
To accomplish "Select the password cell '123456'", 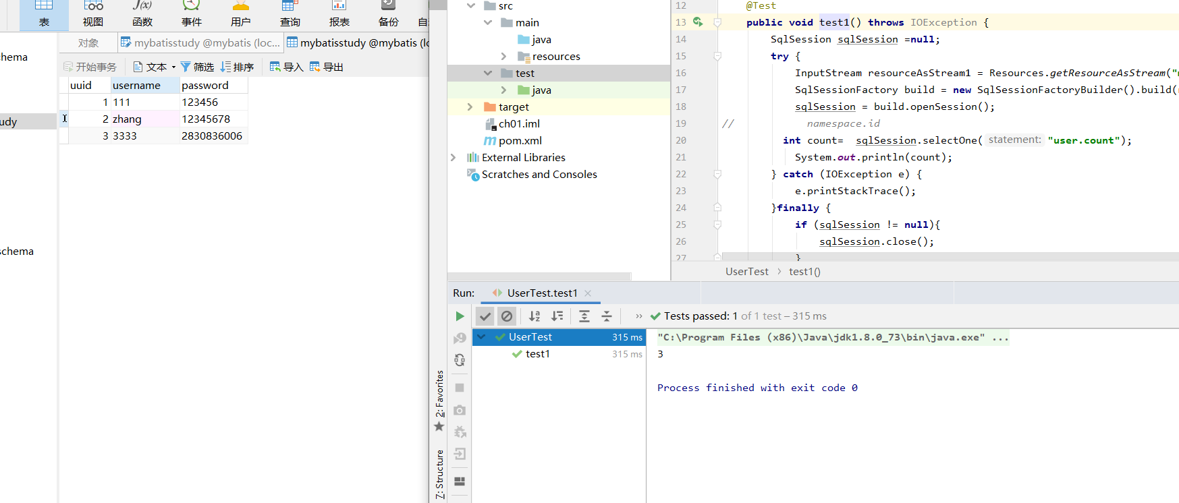I will pyautogui.click(x=213, y=102).
